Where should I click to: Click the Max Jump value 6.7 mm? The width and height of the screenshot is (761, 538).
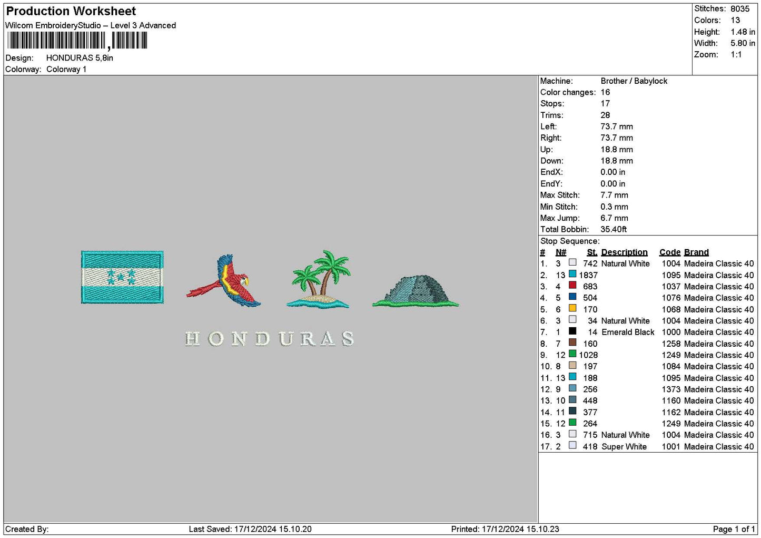click(614, 218)
